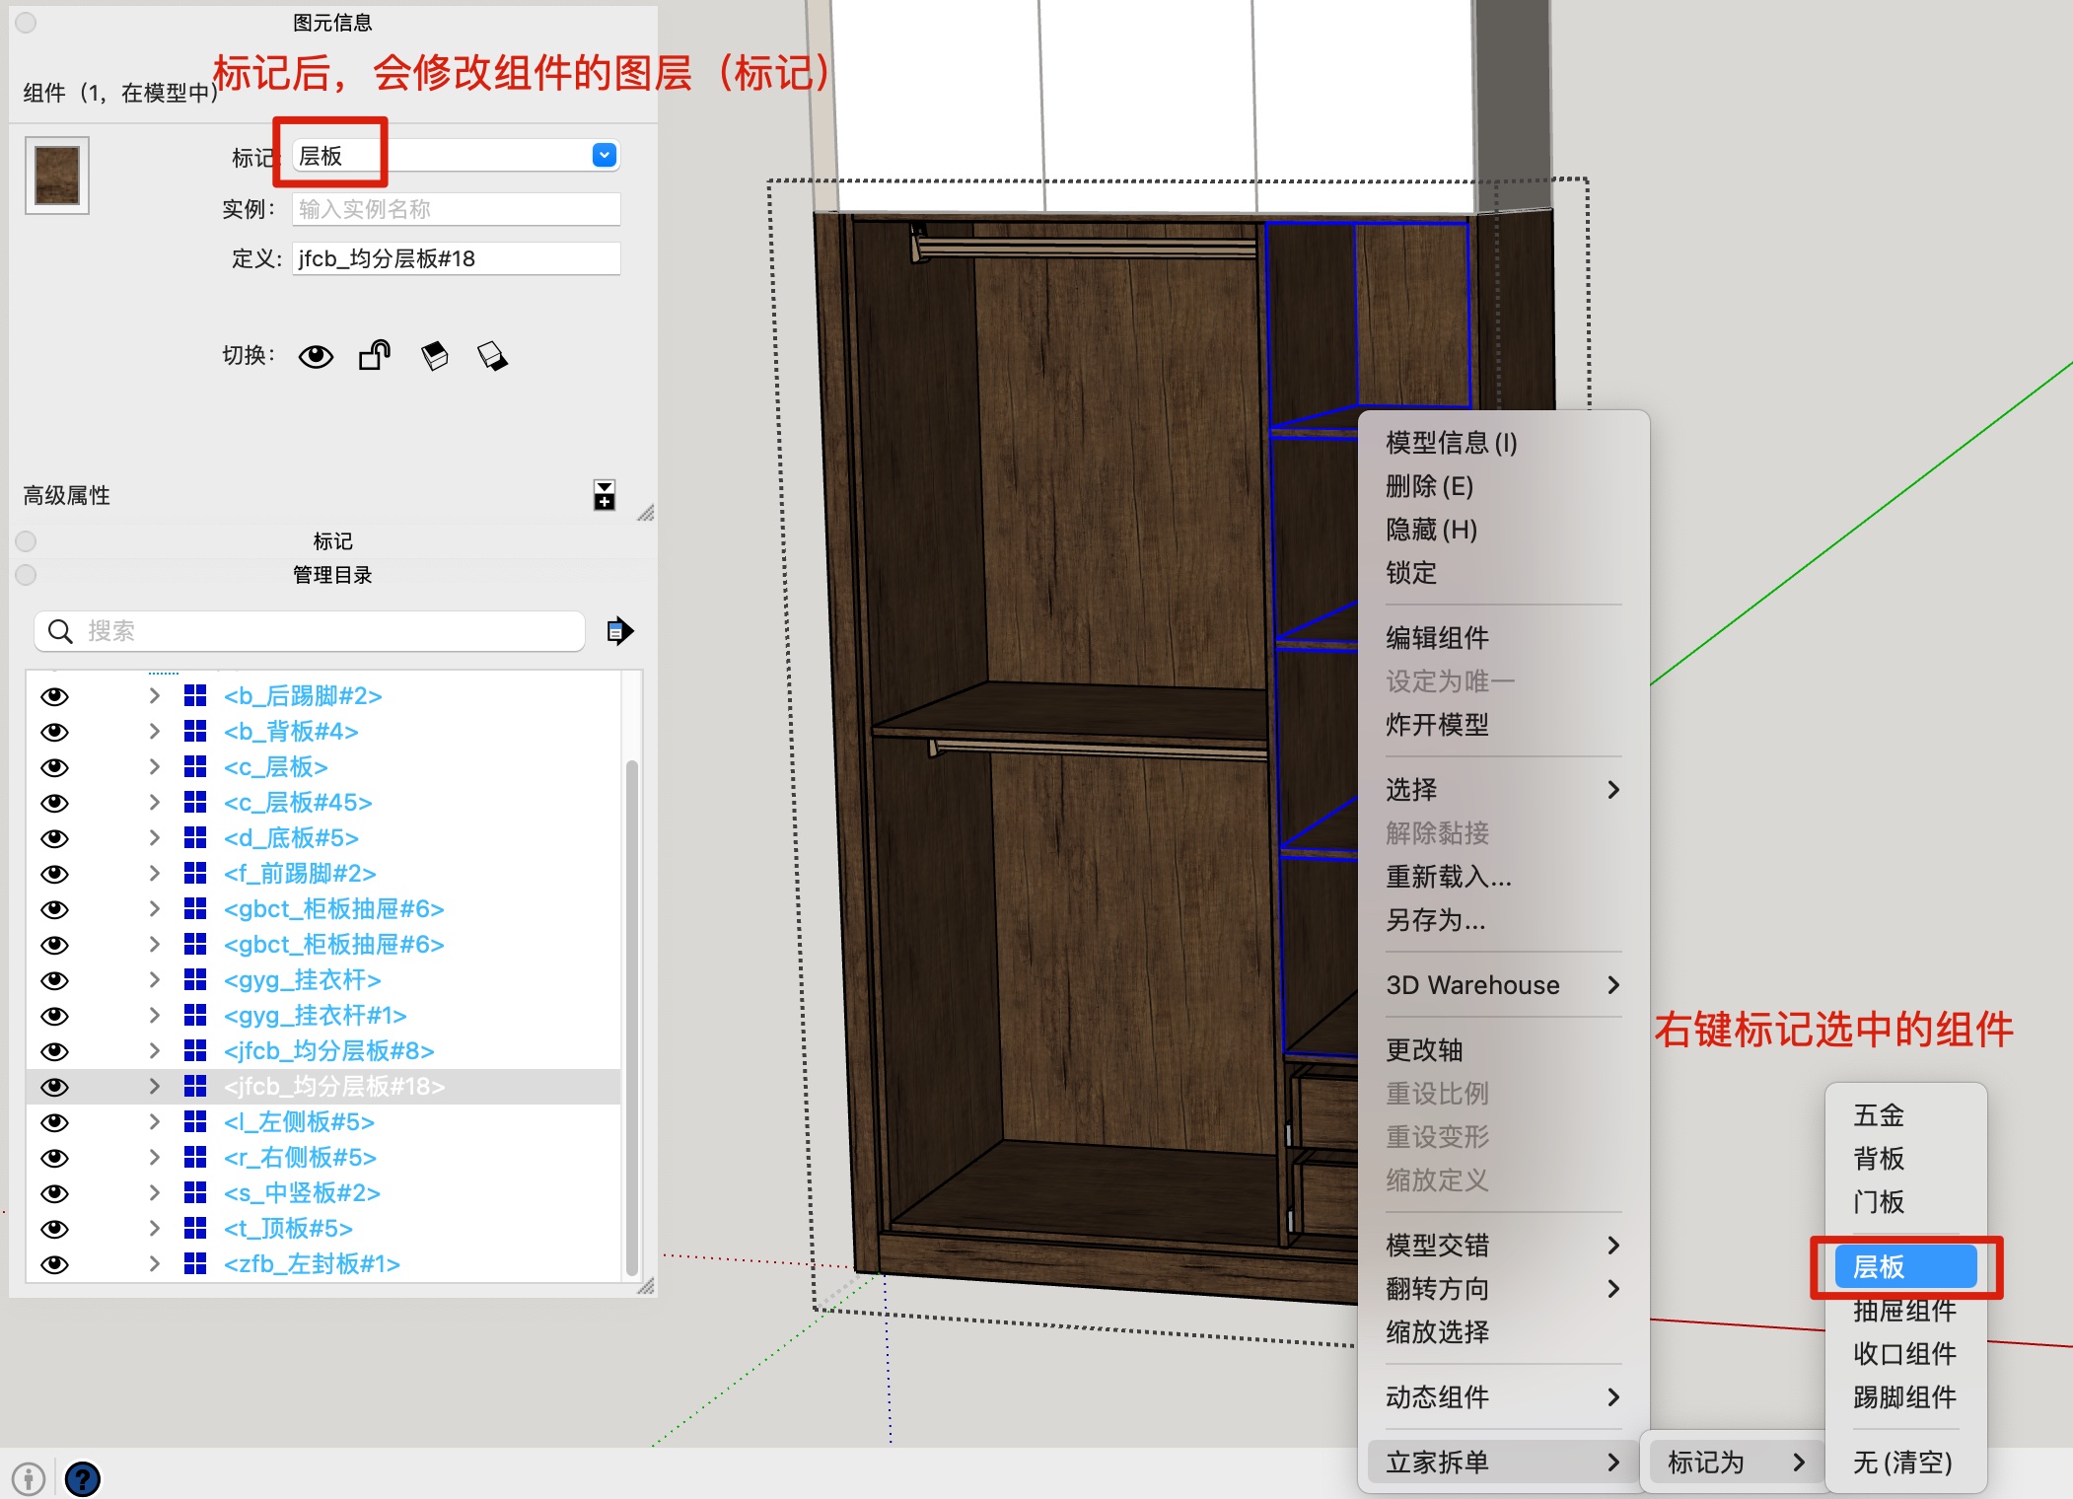Click the component icon for c_层板
Screen dimensions: 2073x1499
coord(195,767)
